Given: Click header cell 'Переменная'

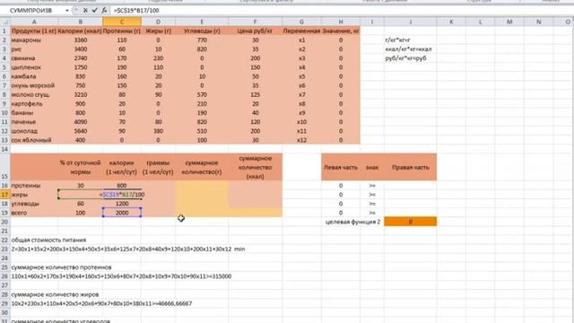Looking at the screenshot, I should pos(301,31).
